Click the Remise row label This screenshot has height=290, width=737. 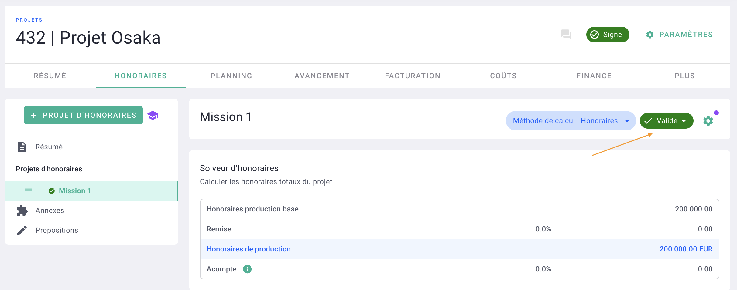pyautogui.click(x=219, y=229)
